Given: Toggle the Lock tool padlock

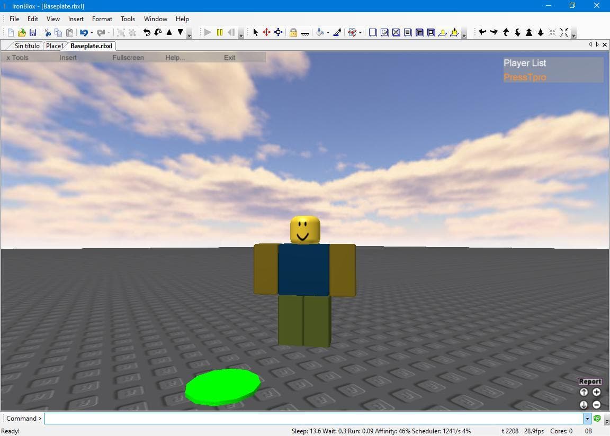Looking at the screenshot, I should click(x=293, y=33).
